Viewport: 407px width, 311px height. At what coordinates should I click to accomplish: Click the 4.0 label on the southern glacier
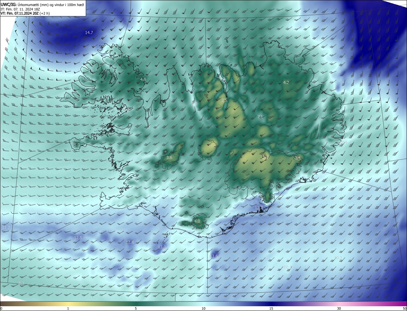coord(197,221)
